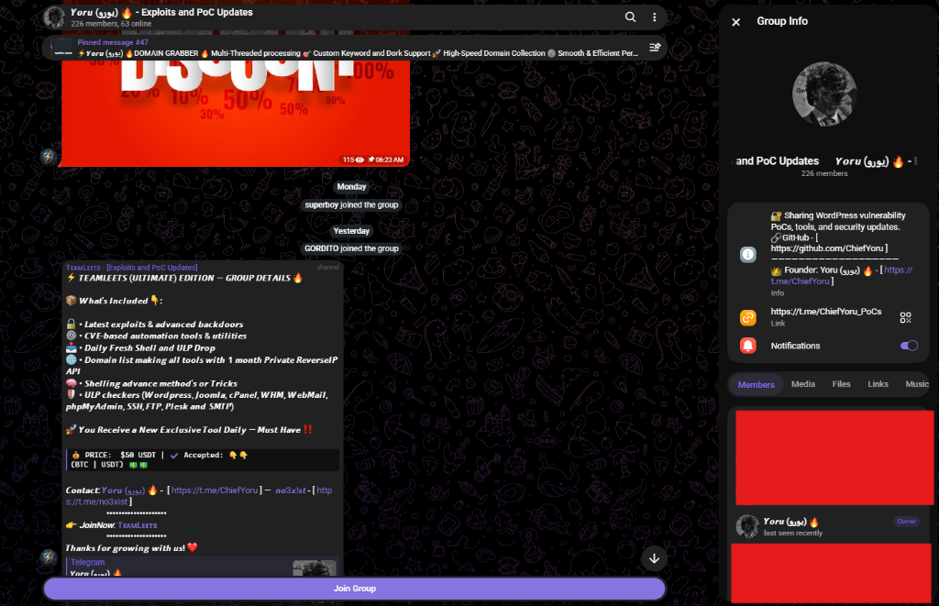The height and width of the screenshot is (606, 939).
Task: Open the TeamLeets link after JoinNow
Action: (138, 525)
